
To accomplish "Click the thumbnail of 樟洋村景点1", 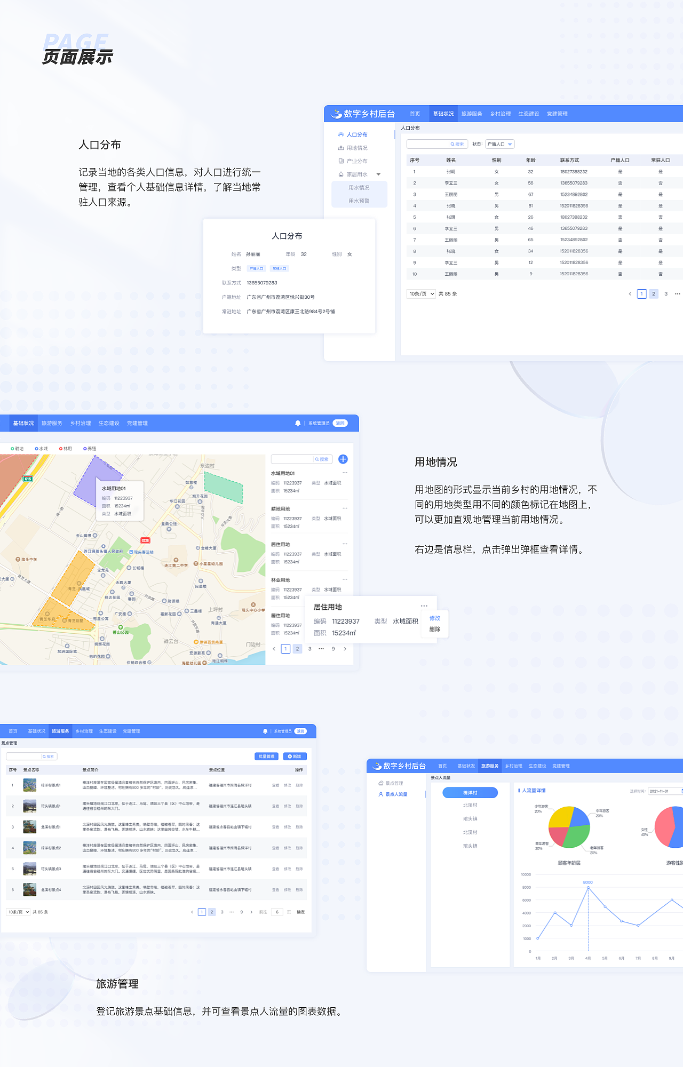I will [x=30, y=785].
